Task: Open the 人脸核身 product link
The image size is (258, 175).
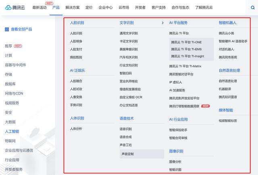Action: tap(76, 41)
